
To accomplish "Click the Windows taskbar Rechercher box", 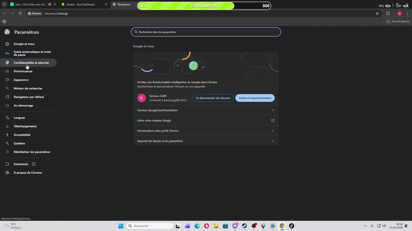I will 149,226.
